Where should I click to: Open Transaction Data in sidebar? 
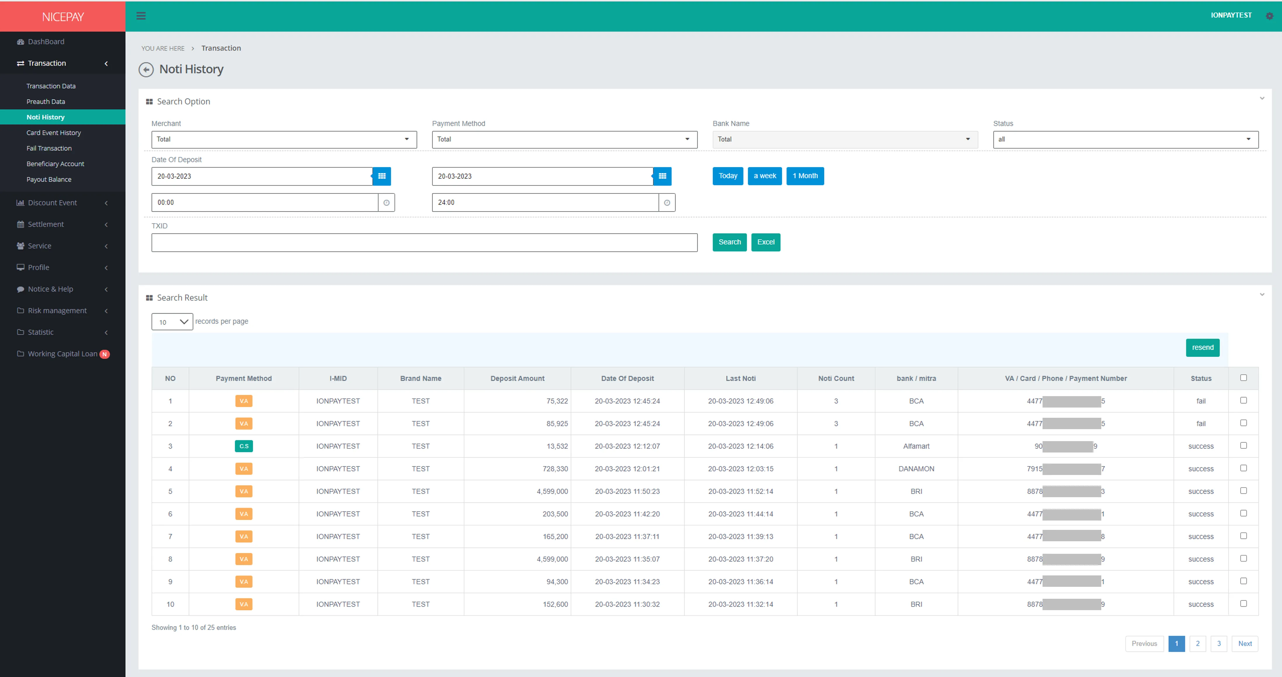click(x=51, y=86)
